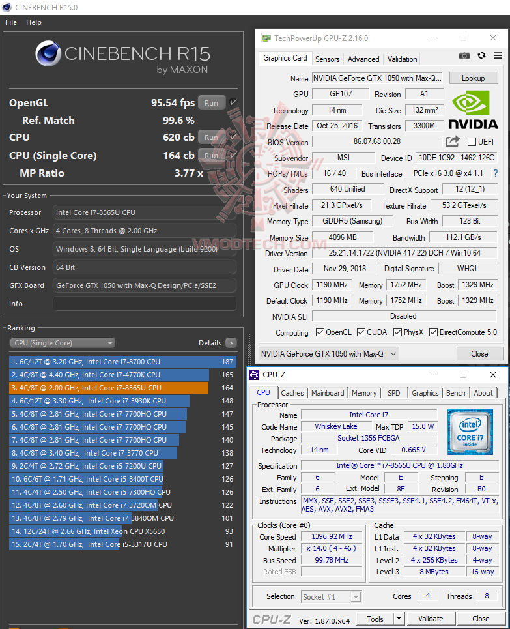Click the Close button in CPU-Z
This screenshot has width=510, height=629.
tap(480, 619)
